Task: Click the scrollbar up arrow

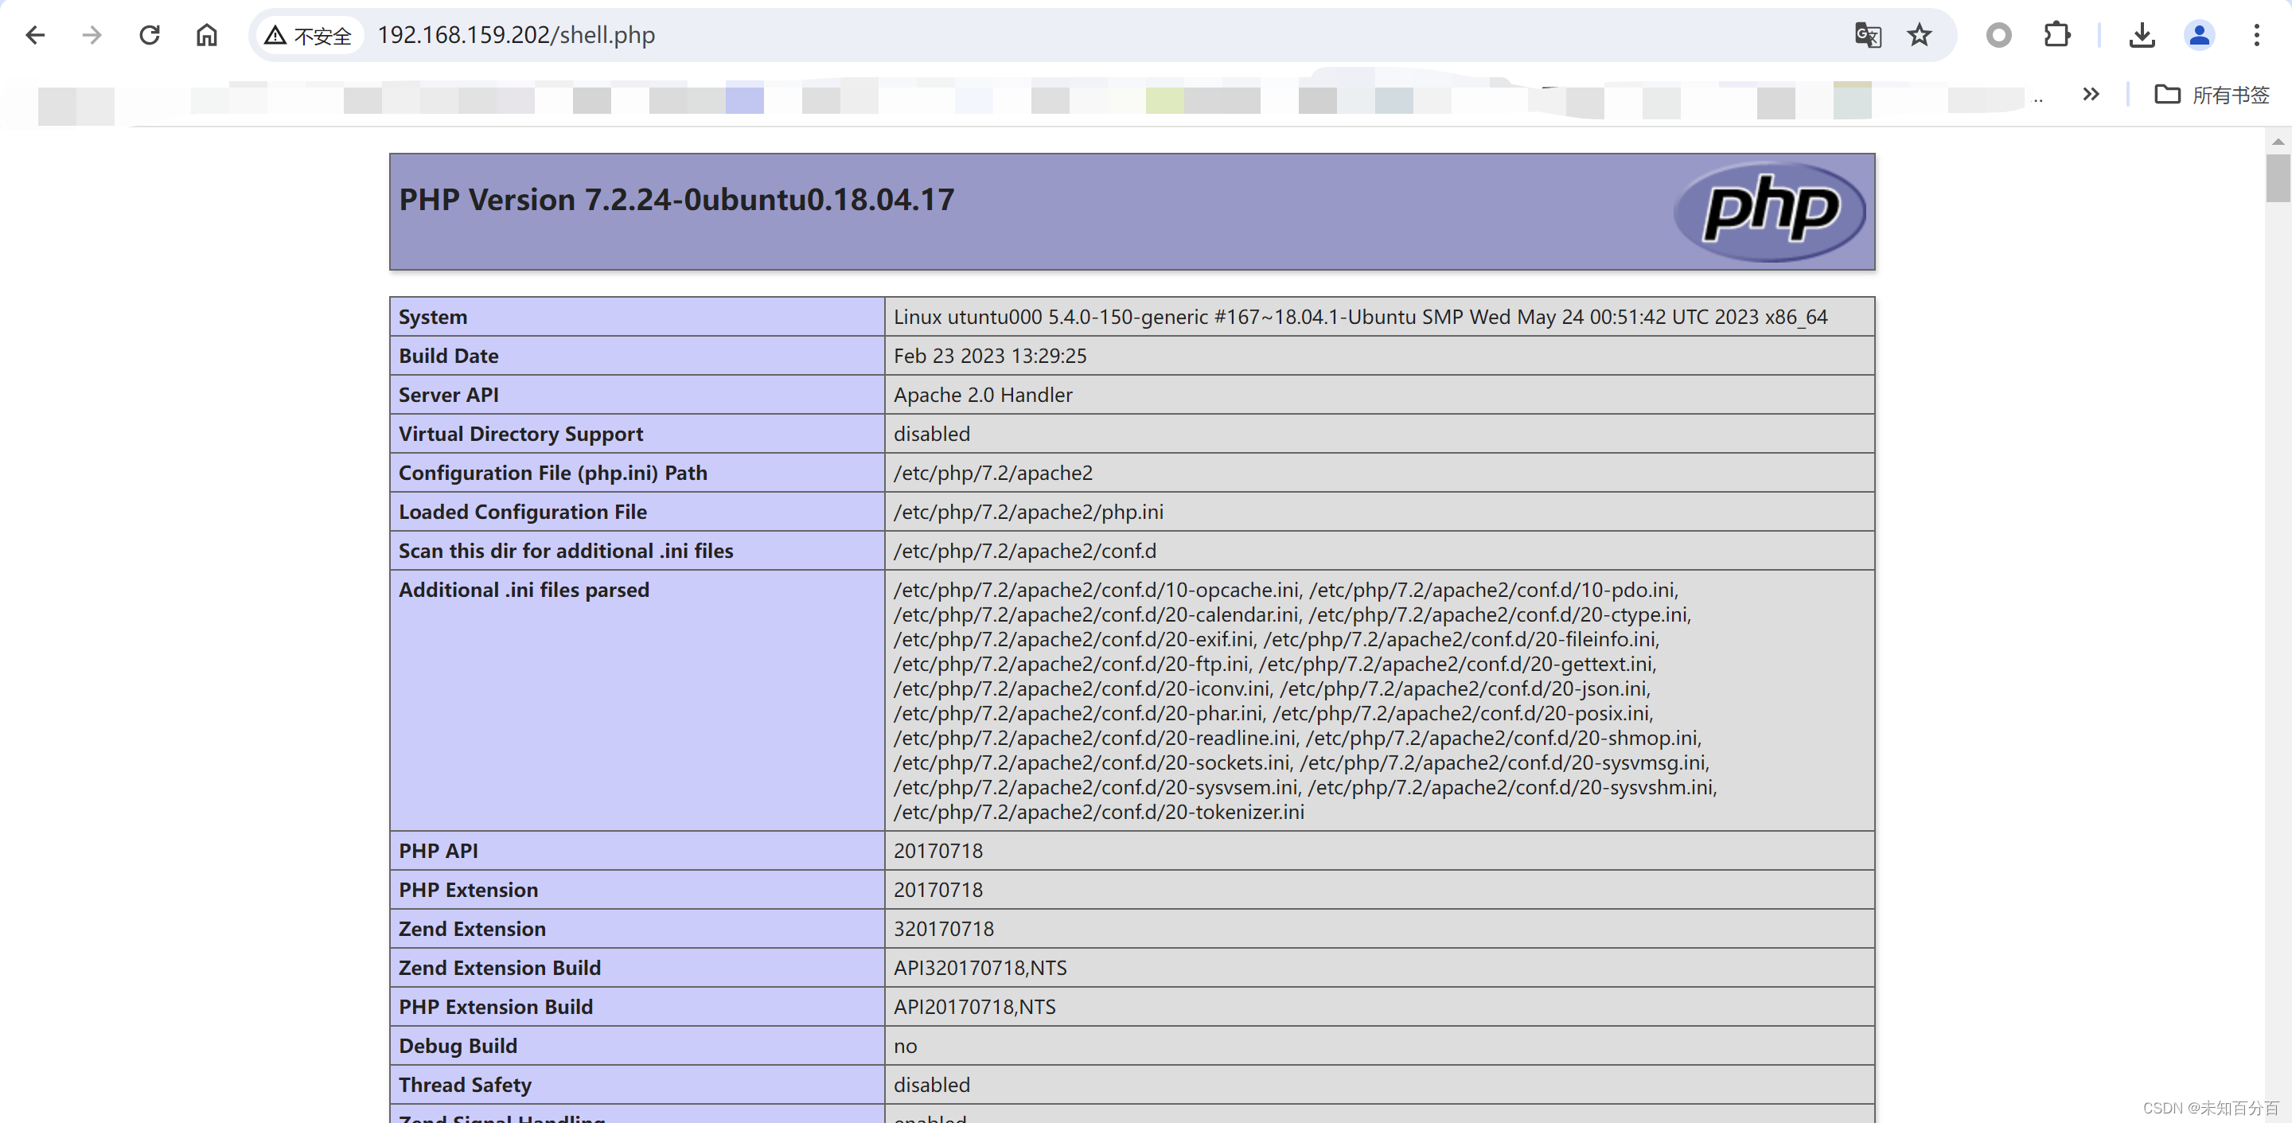Action: click(2278, 142)
